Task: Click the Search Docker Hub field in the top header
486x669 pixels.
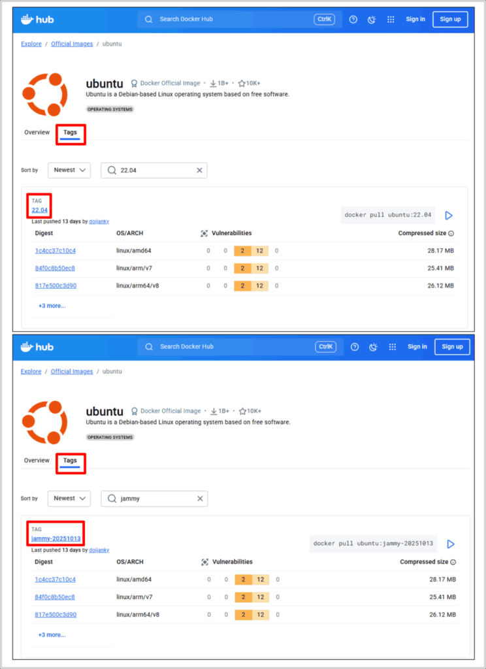Action: (x=239, y=19)
